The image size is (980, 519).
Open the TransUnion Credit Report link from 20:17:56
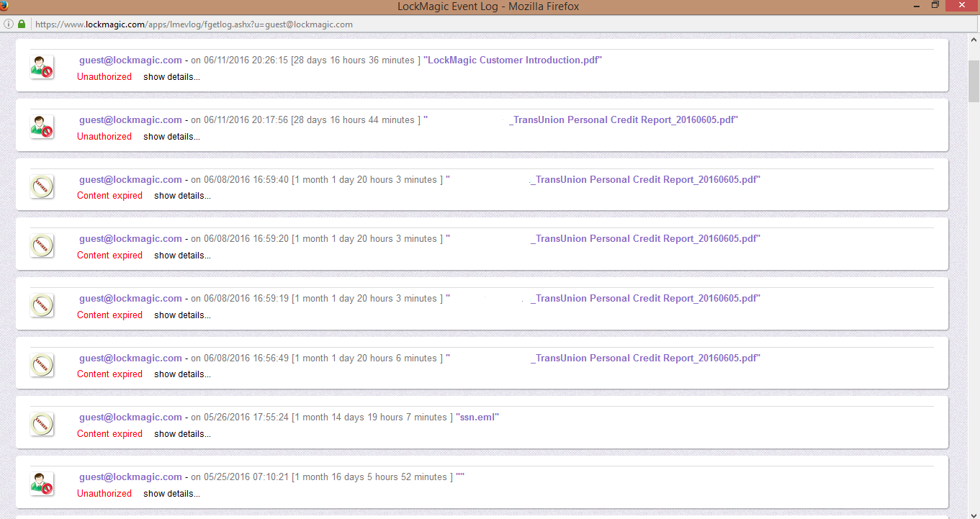[x=623, y=120]
